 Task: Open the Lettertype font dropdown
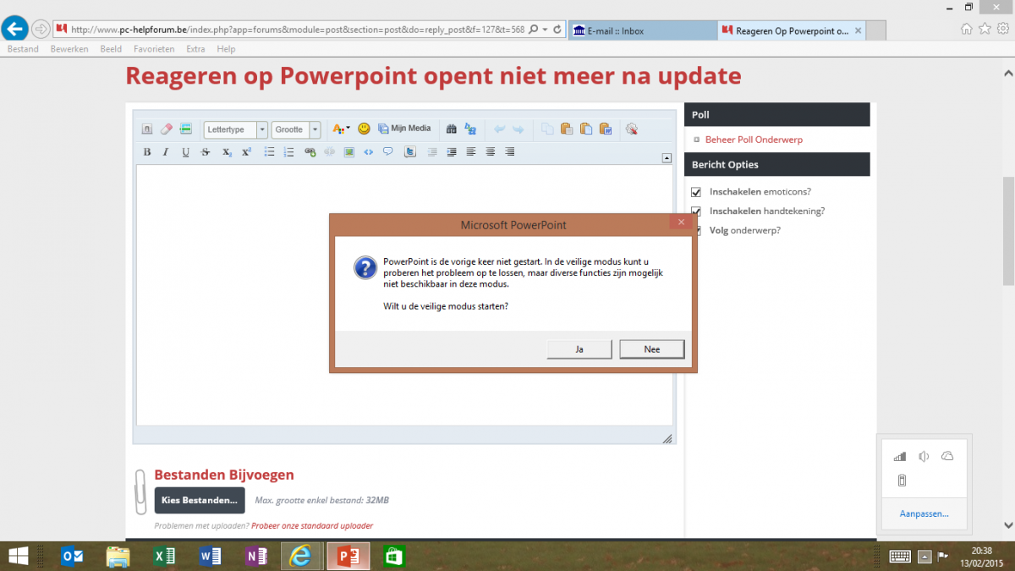pos(236,129)
